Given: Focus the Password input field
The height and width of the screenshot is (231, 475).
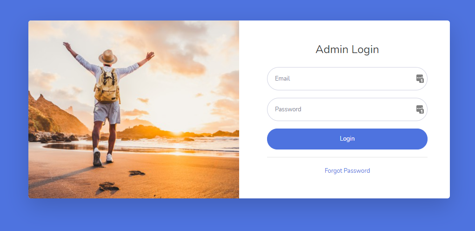Looking at the screenshot, I should pos(347,109).
